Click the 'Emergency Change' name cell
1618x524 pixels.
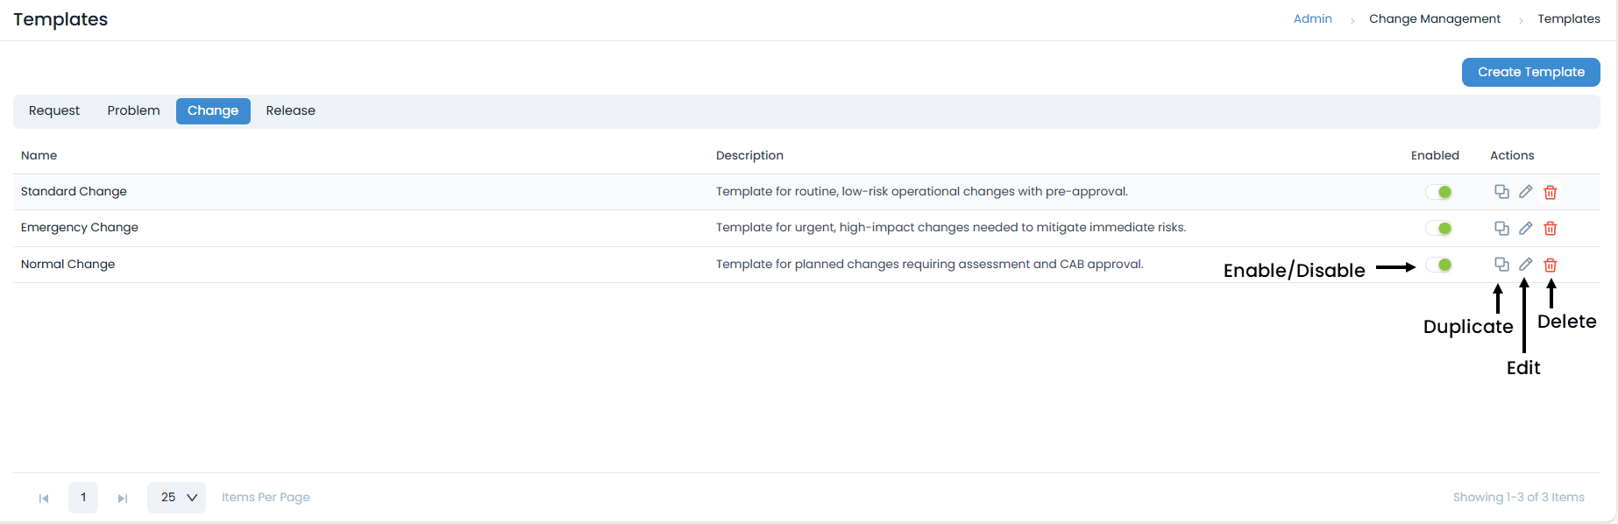(x=80, y=228)
